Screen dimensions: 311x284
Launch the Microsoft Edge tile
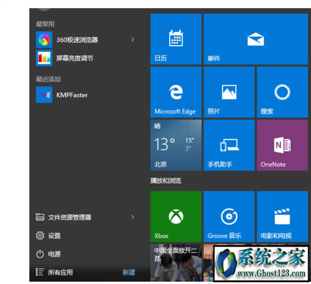click(176, 92)
